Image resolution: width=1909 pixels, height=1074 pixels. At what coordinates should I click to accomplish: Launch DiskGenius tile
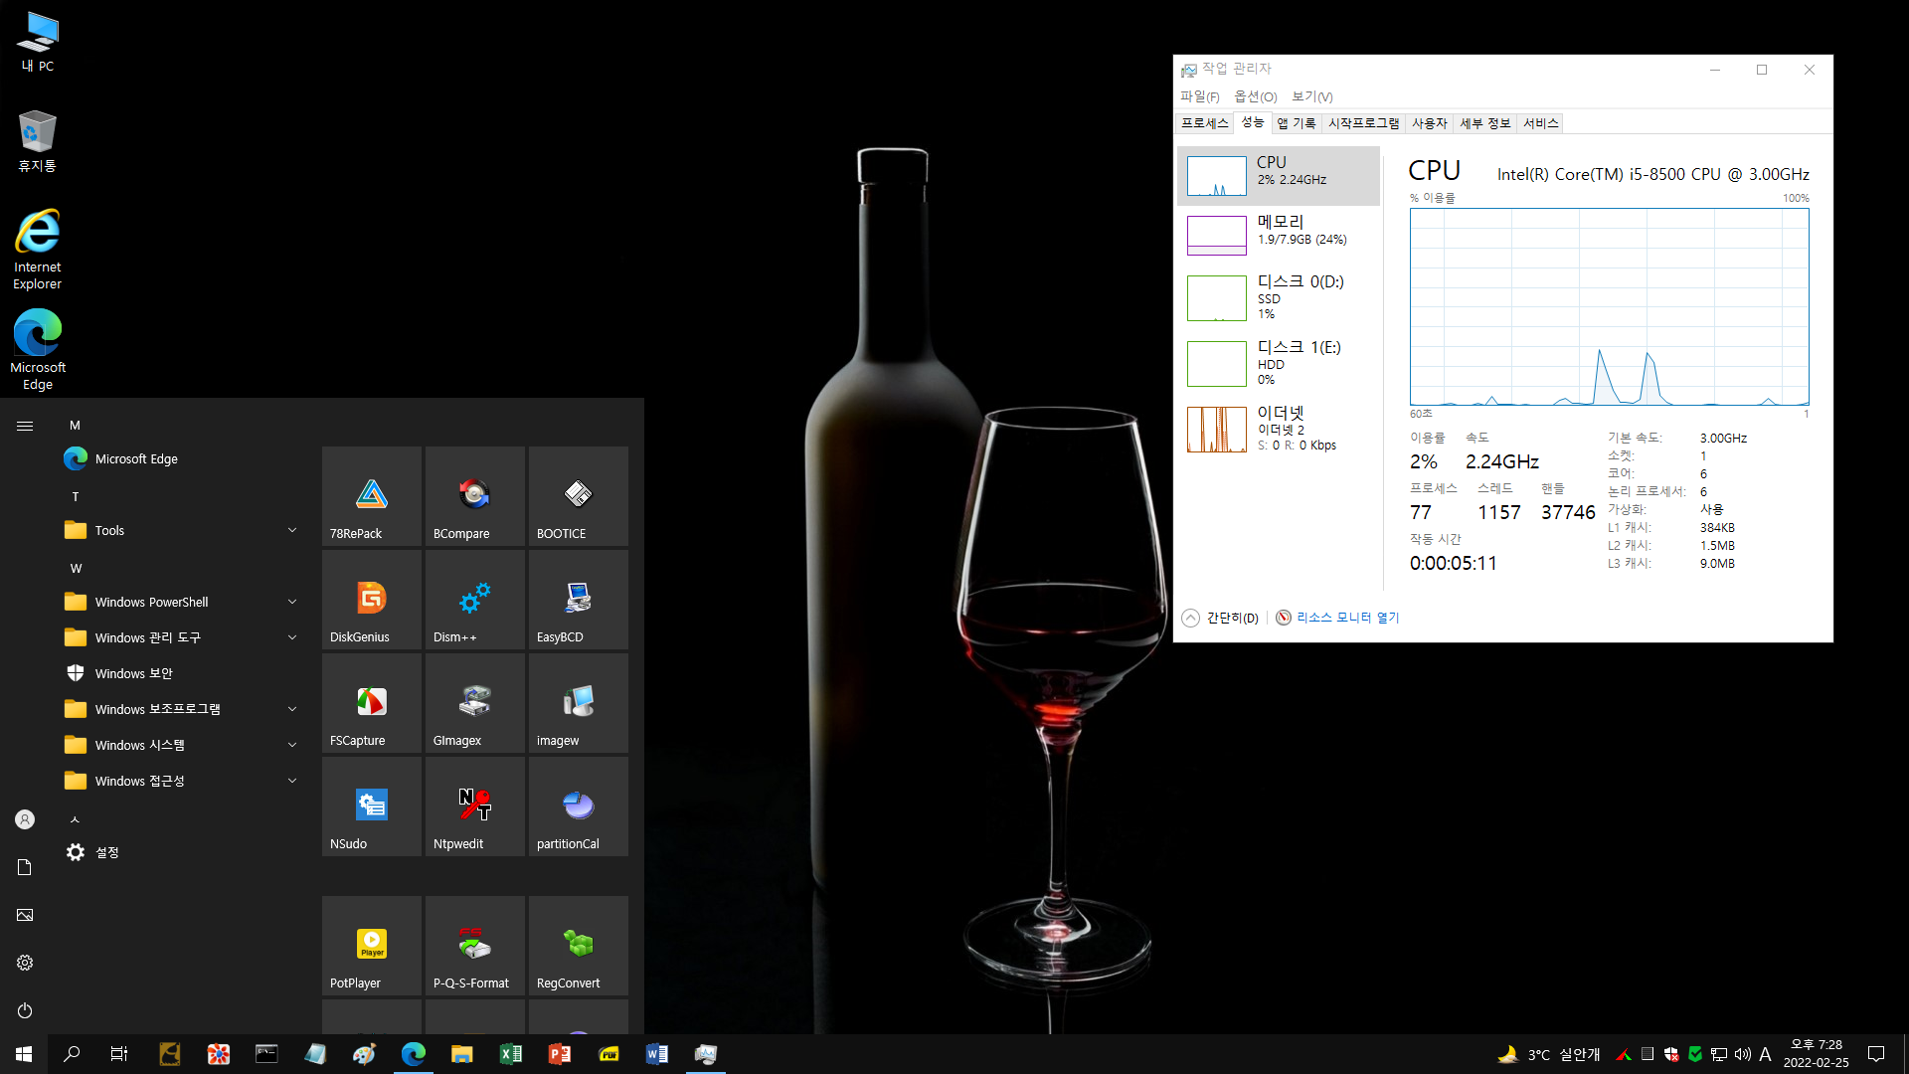(372, 600)
